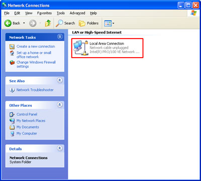The image size is (201, 181).
Task: Open the View menu
Action: point(29,13)
